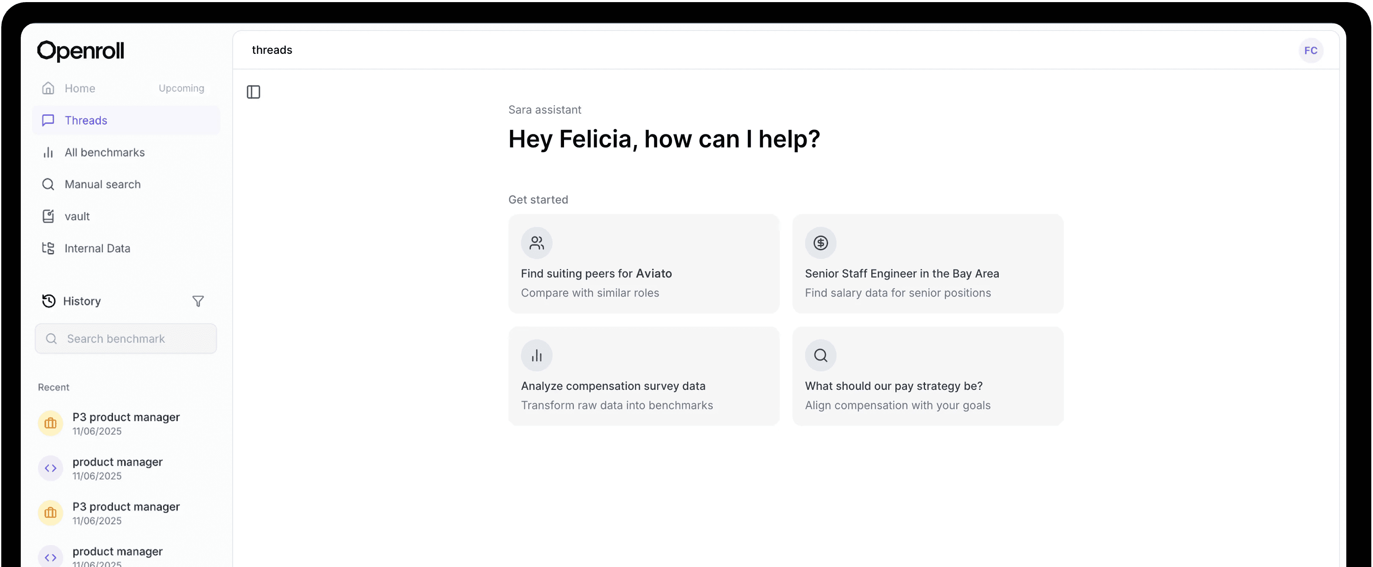This screenshot has height=567, width=1373.
Task: Open All benchmarks from sidebar
Action: pos(105,153)
